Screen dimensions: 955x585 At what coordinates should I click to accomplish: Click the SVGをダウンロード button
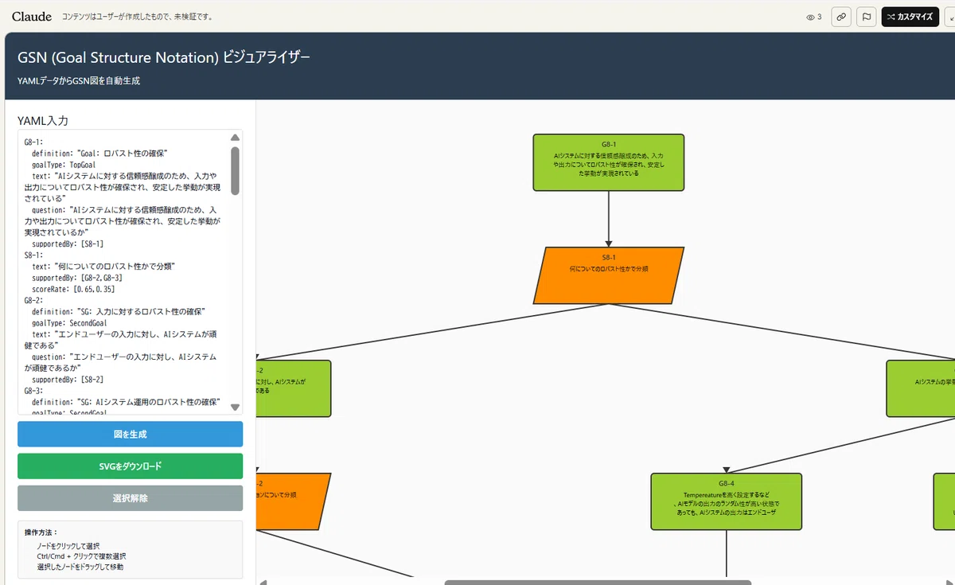130,466
